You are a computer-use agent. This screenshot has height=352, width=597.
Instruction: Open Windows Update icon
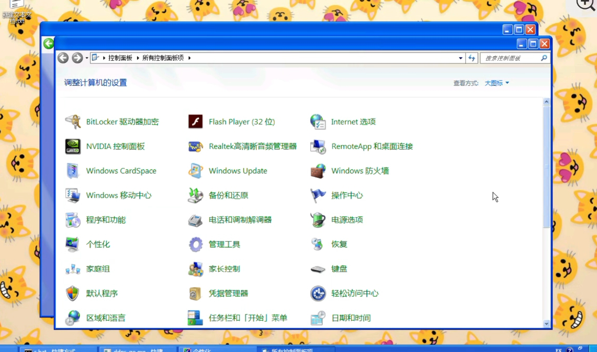[x=195, y=171]
